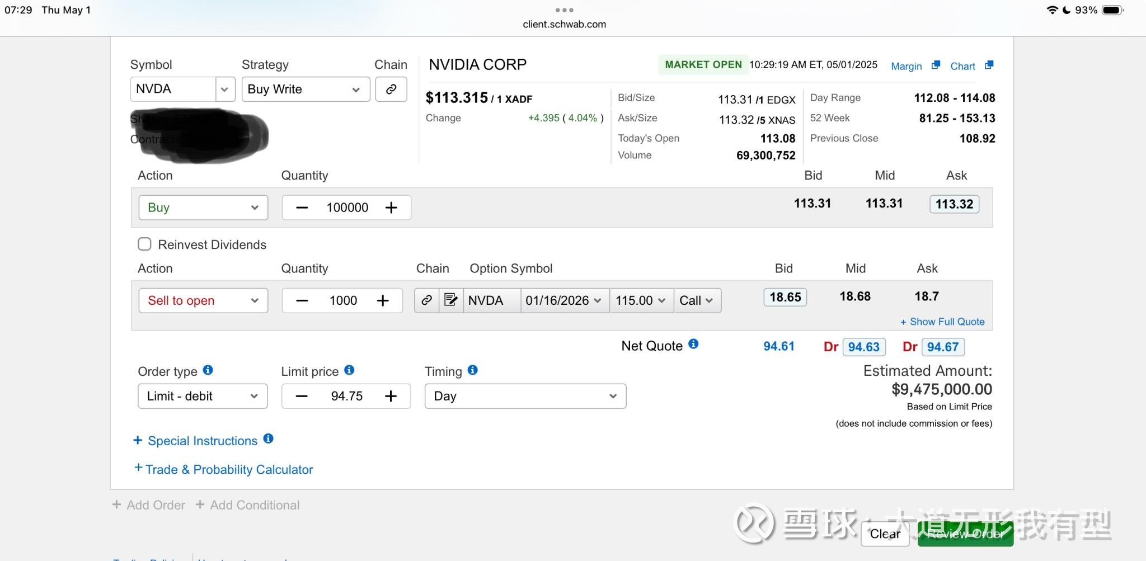This screenshot has width=1146, height=561.
Task: Click the Clear button
Action: (x=885, y=534)
